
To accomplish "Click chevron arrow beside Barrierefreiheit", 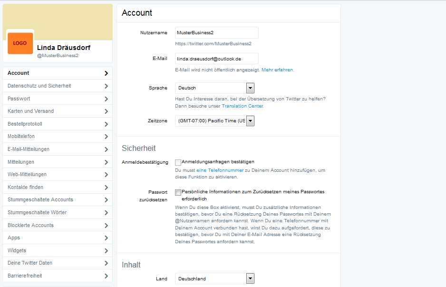I will click(106, 276).
